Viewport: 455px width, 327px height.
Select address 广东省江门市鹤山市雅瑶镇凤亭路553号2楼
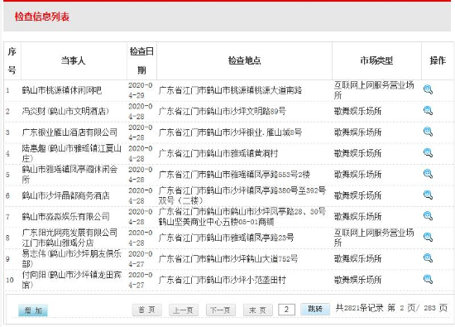pos(234,175)
